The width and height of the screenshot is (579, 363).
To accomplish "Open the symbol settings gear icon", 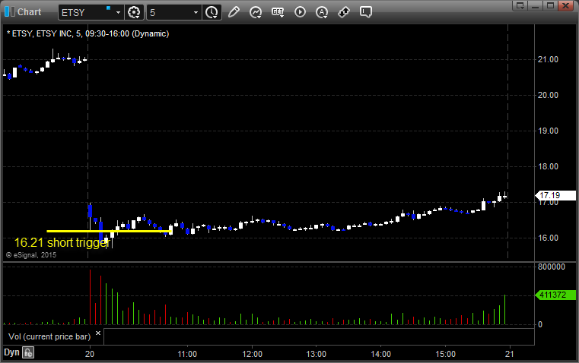I will 135,12.
